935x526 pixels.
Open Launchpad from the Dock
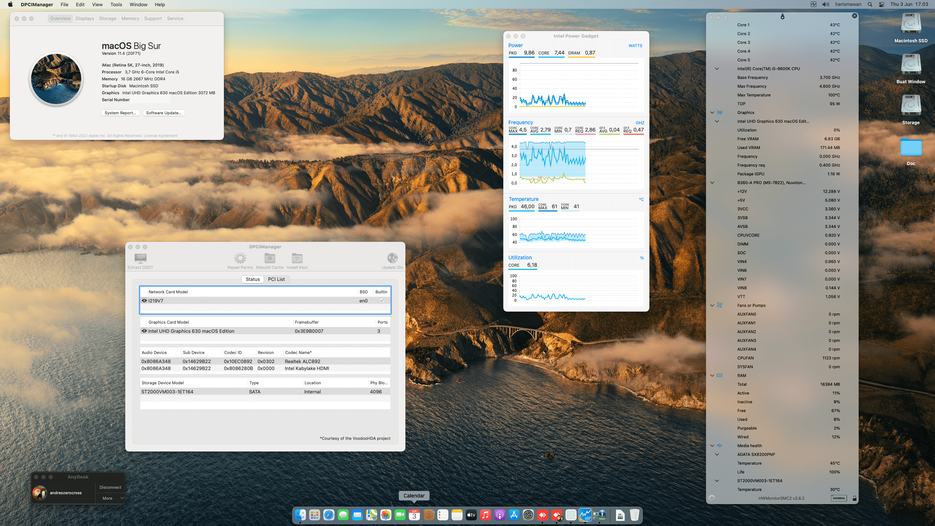tap(314, 515)
